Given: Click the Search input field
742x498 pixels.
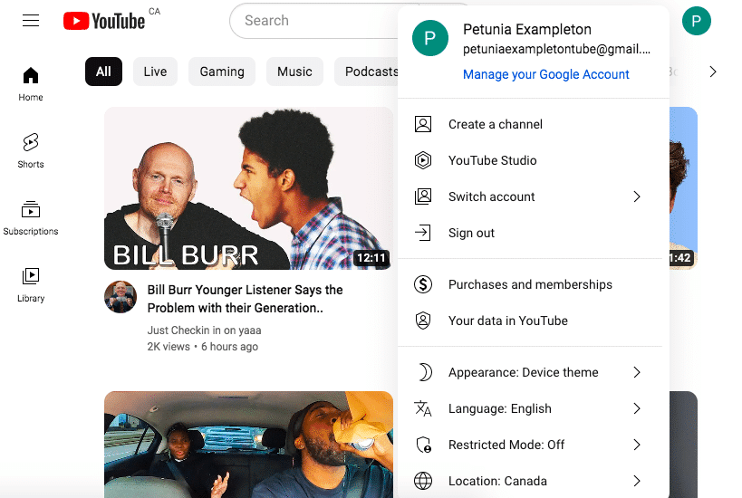Looking at the screenshot, I should tap(314, 20).
